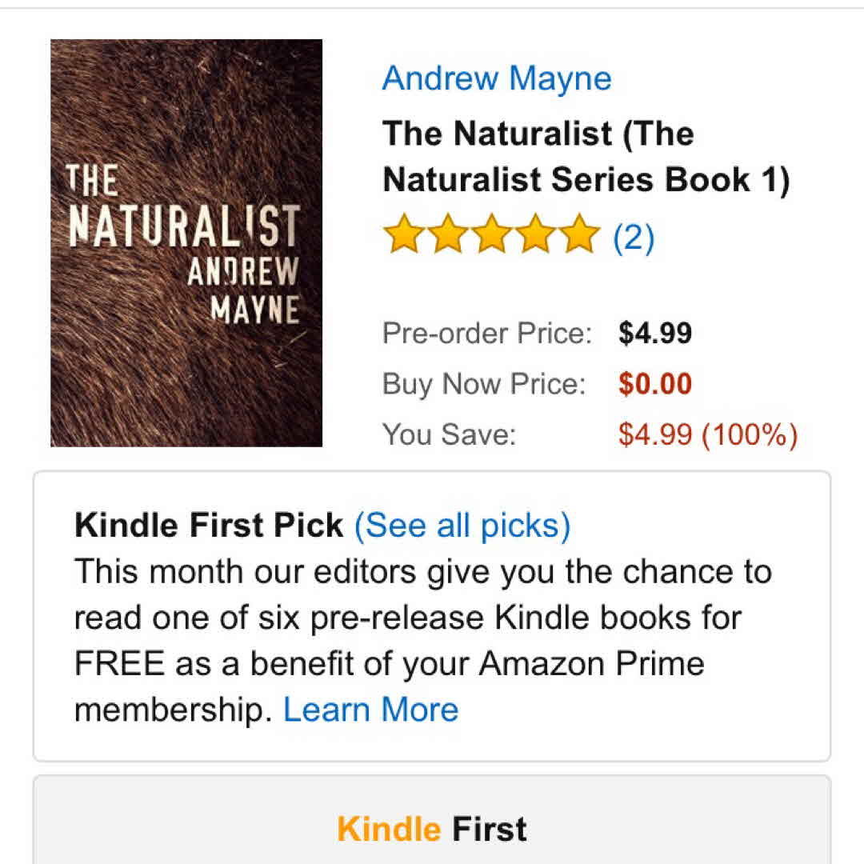864x864 pixels.
Task: Tap the $4.99 pre-order price value
Action: (x=655, y=333)
